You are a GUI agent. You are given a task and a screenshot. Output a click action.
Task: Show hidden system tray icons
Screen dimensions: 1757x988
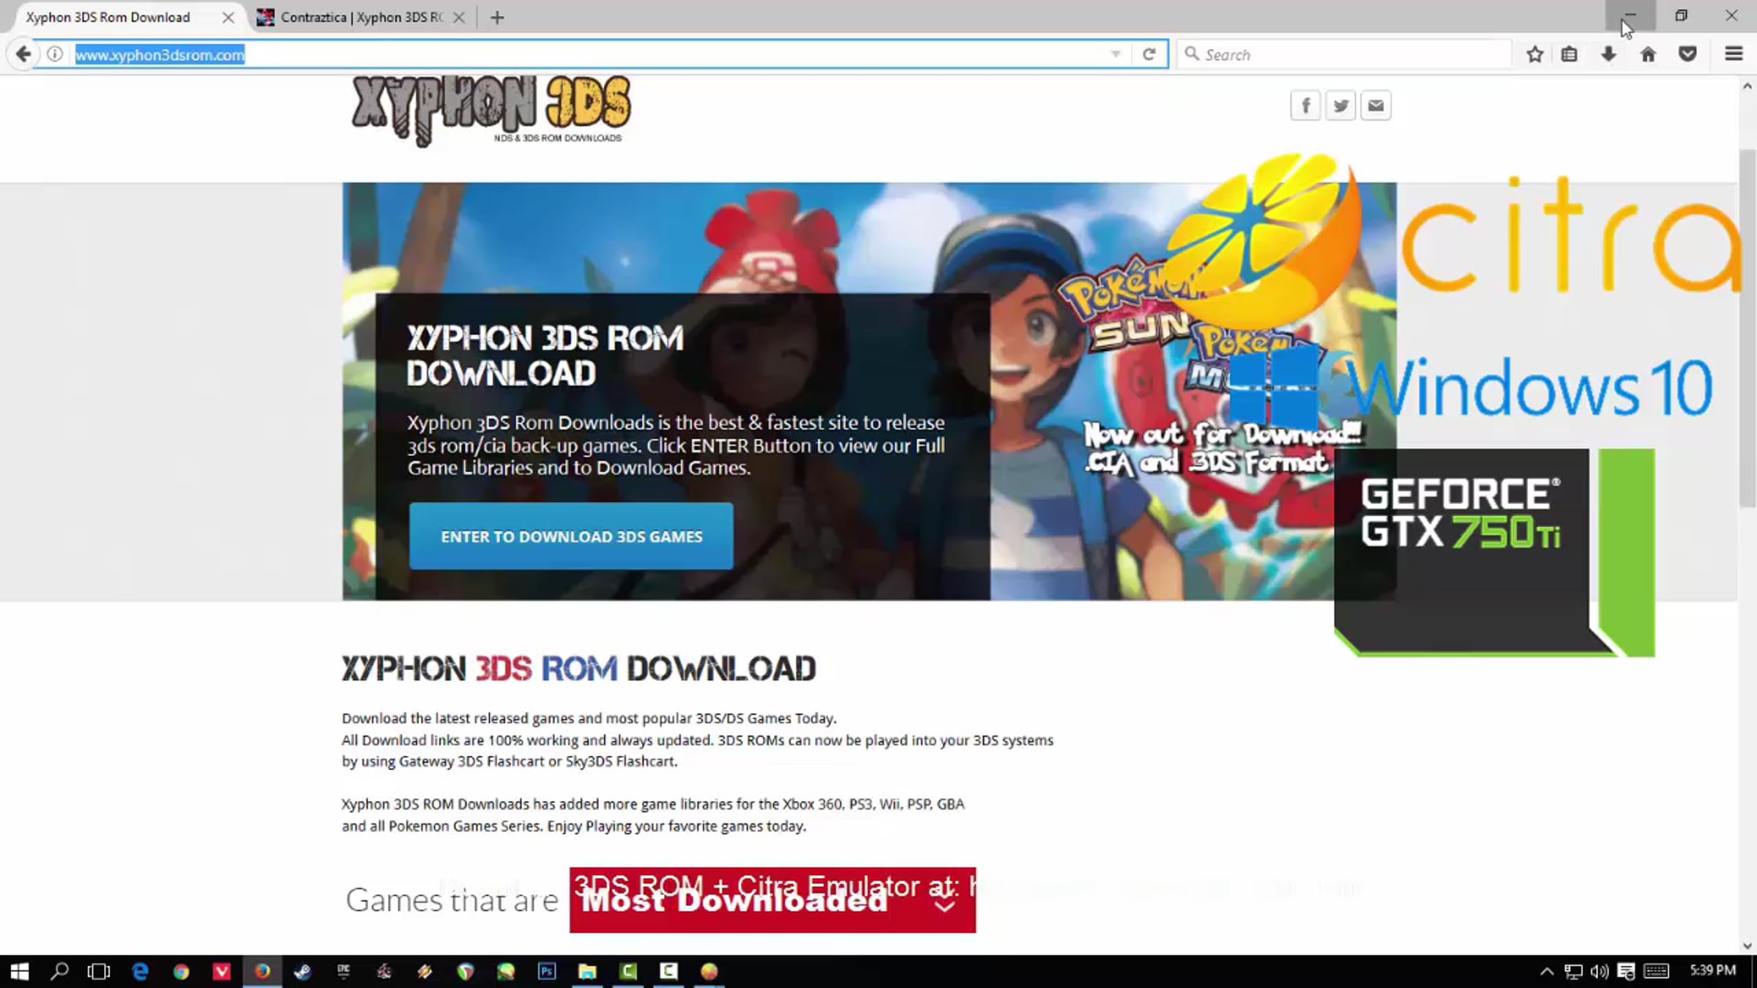[x=1546, y=971]
